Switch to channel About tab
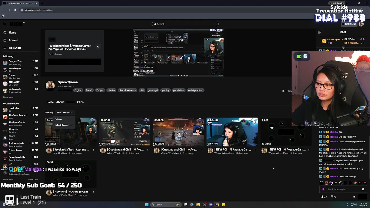The height and width of the screenshot is (208, 370). click(x=60, y=102)
